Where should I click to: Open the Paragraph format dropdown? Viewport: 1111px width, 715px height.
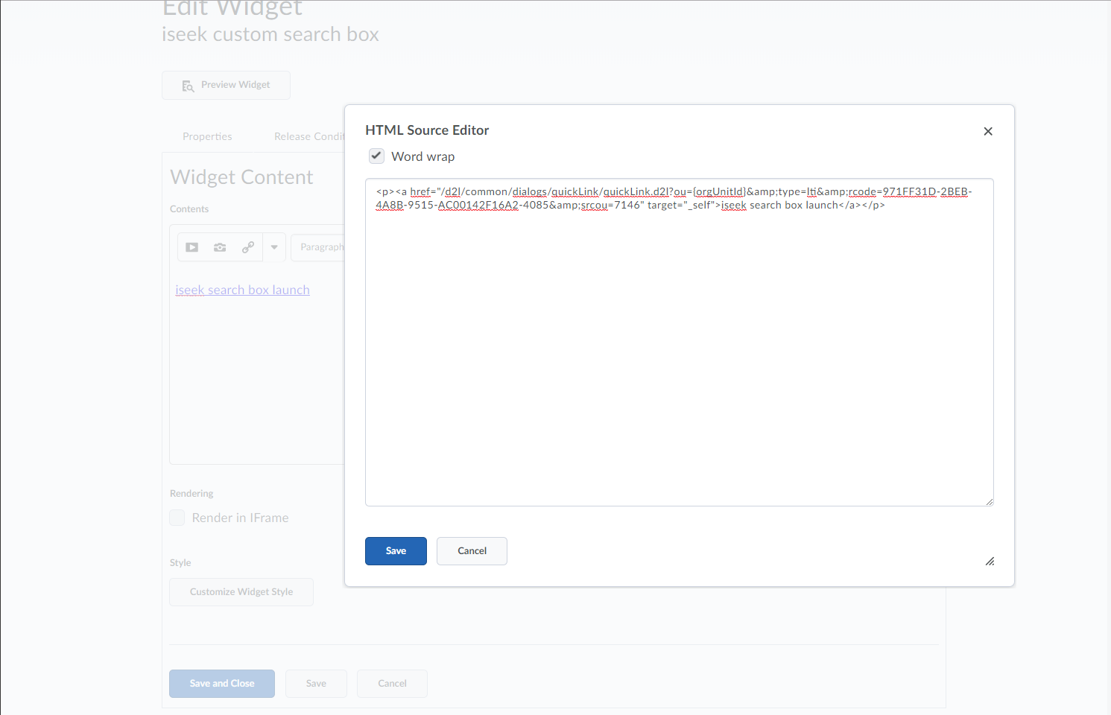click(x=319, y=247)
